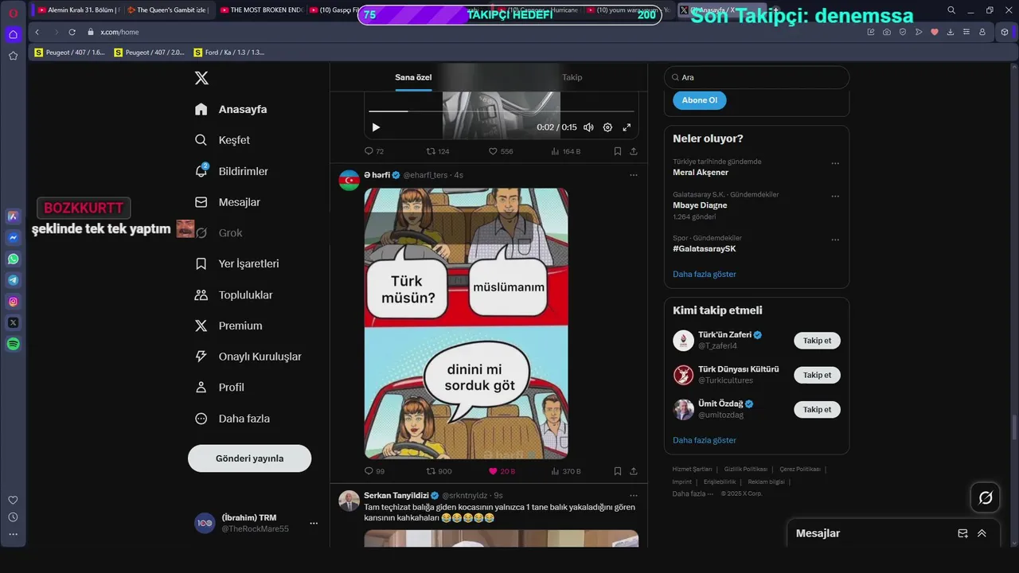Bookmark the Əhərfi meme post
Screen dimensions: 1019x573
coord(618,471)
